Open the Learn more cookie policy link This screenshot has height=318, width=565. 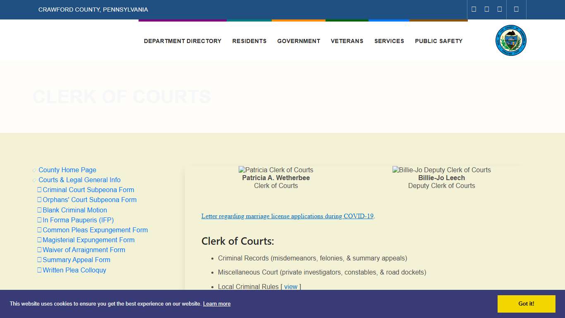[216, 304]
